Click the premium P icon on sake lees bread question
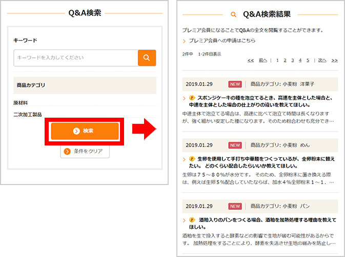Screen dimensions: 345x257 192,220
